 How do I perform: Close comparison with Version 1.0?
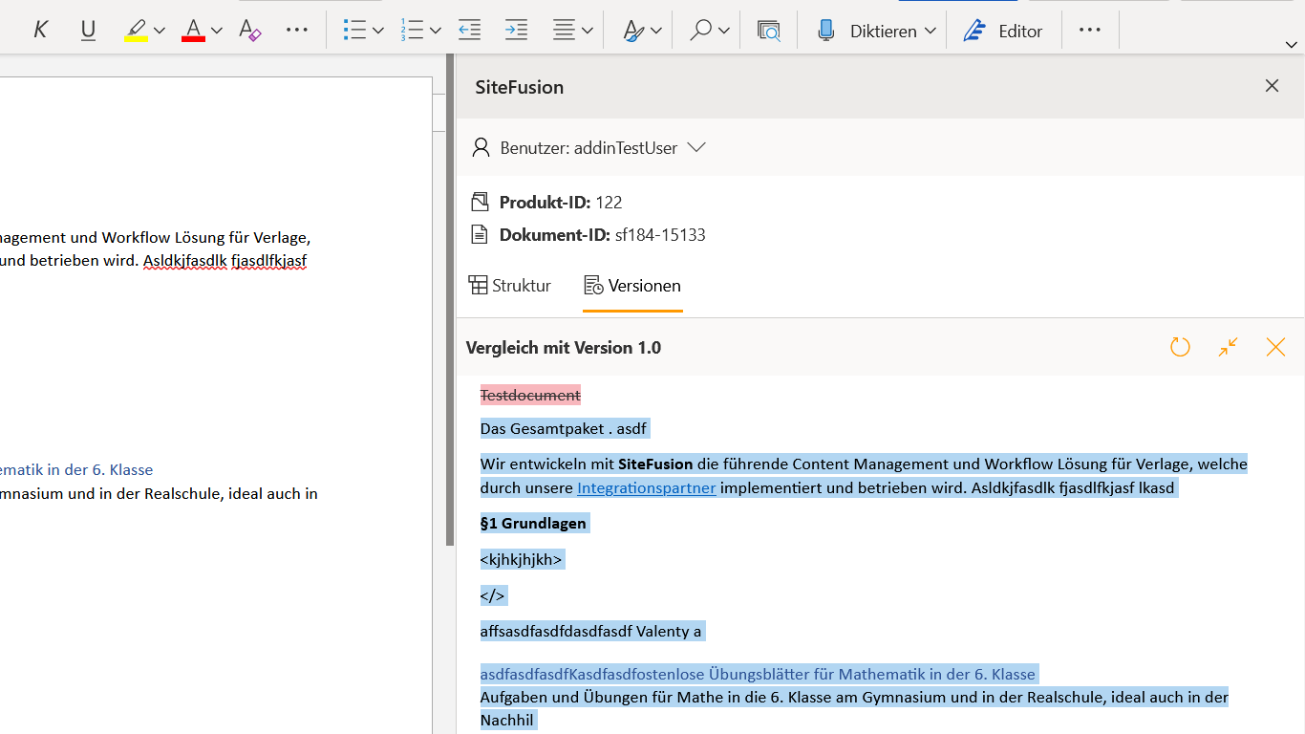point(1275,347)
